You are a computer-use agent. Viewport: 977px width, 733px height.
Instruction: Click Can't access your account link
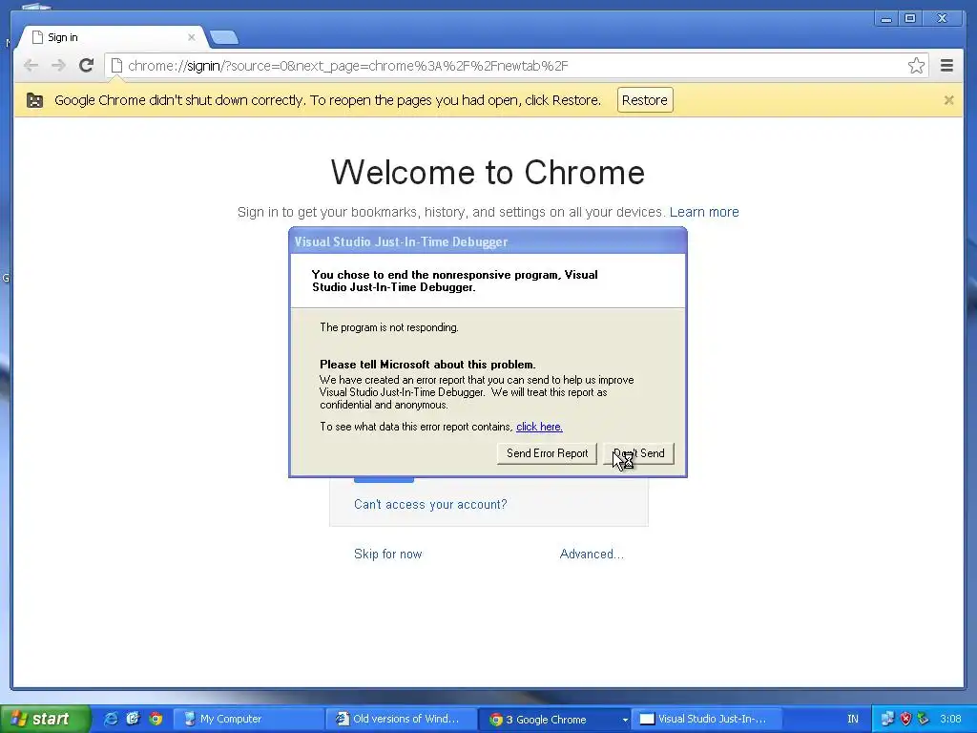(430, 504)
